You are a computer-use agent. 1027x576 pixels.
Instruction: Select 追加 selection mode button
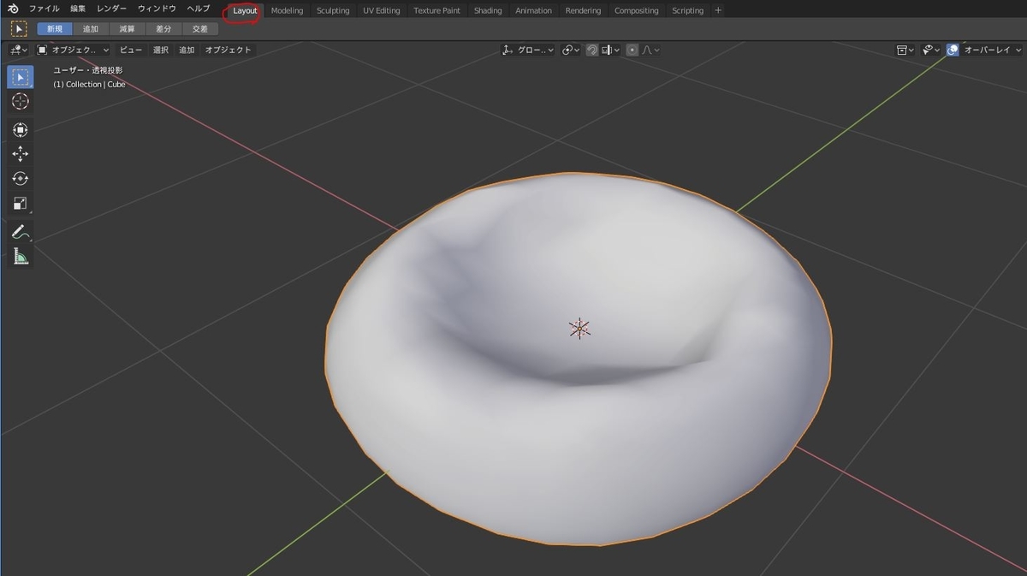coord(91,29)
